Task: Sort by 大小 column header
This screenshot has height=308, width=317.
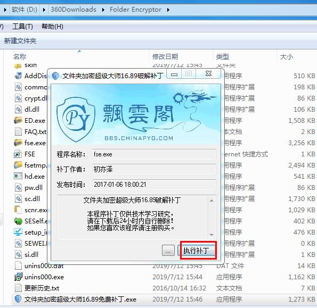Action: pyautogui.click(x=286, y=57)
